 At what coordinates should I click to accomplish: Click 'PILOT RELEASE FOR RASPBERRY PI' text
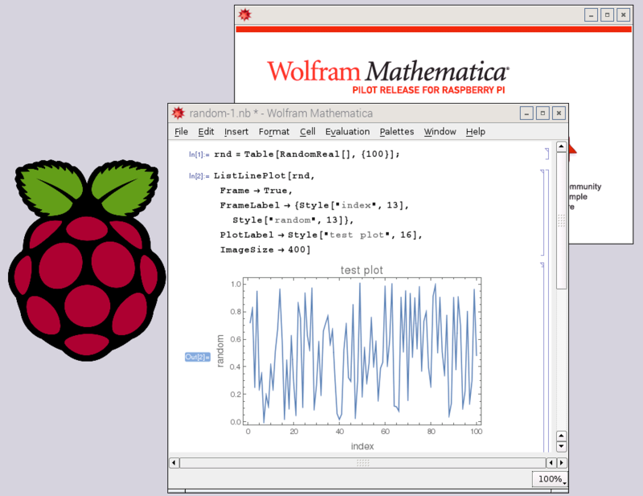(428, 90)
